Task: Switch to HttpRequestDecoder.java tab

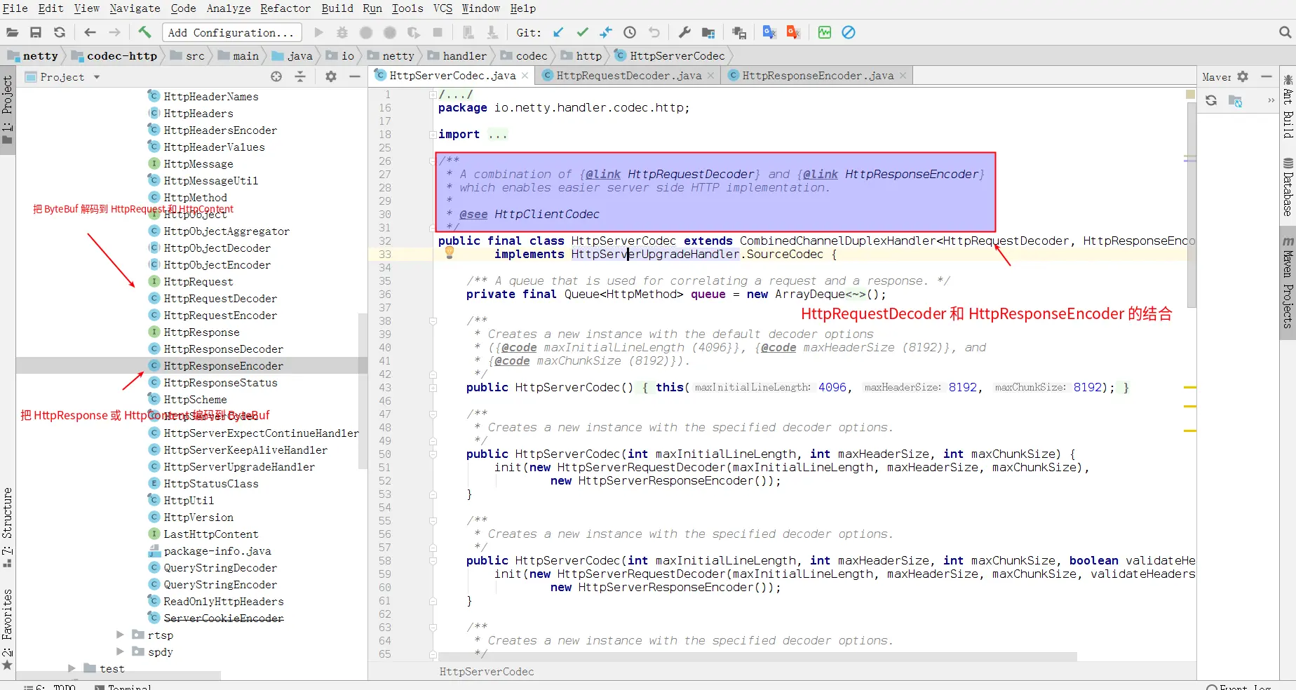Action: click(x=628, y=76)
